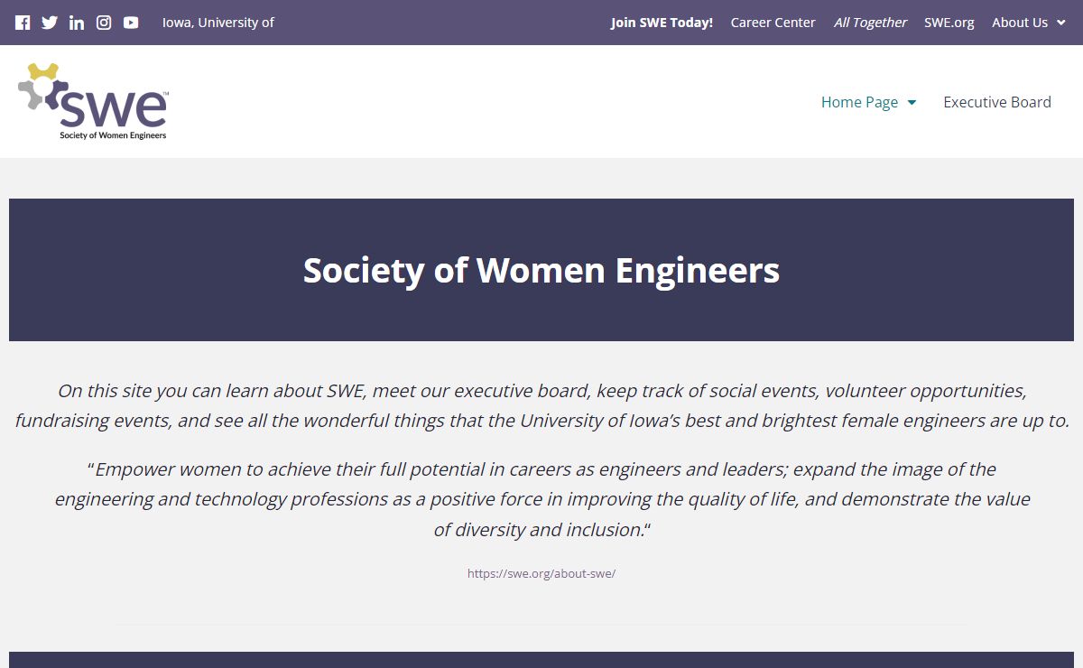
Task: Open the Twitter social icon
Action: [x=50, y=23]
